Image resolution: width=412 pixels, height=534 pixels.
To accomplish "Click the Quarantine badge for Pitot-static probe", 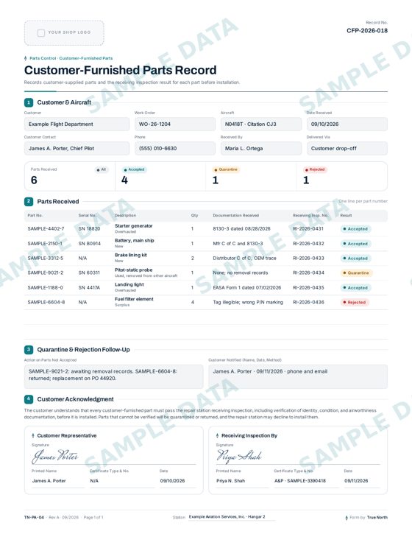I will (x=356, y=273).
